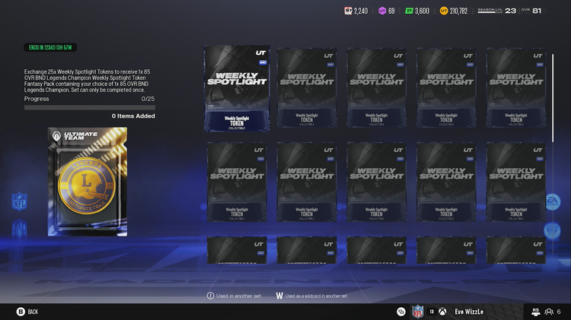Click the 3,600 points balance
The width and height of the screenshot is (571, 320).
point(422,11)
